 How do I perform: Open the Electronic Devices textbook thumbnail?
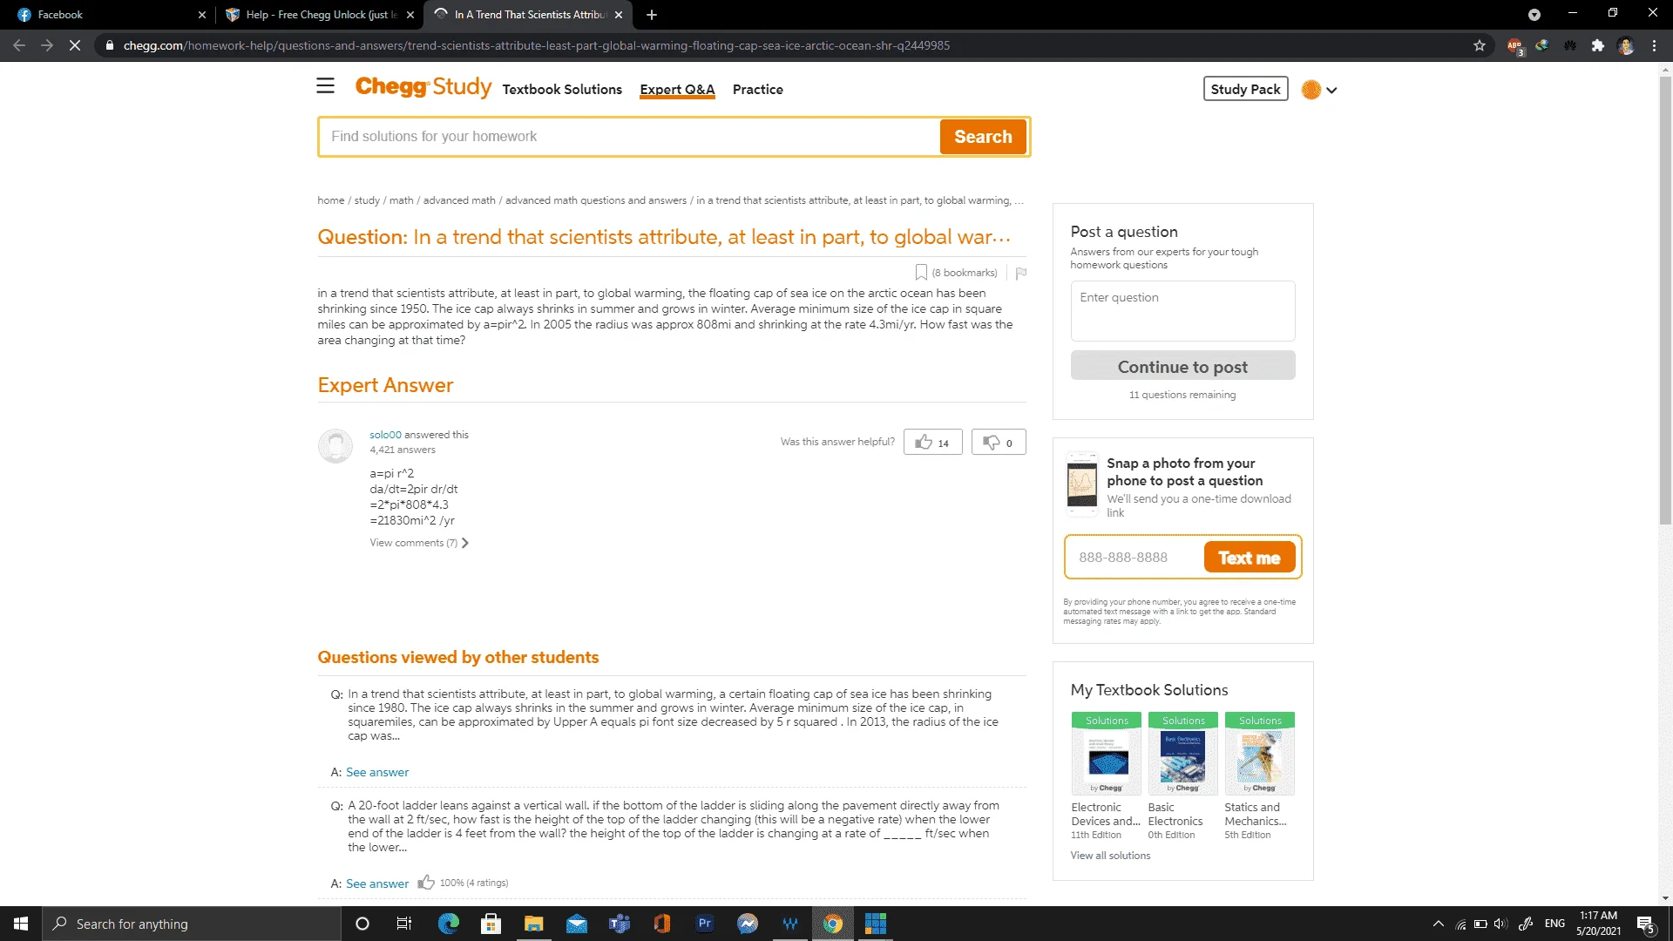click(x=1107, y=754)
